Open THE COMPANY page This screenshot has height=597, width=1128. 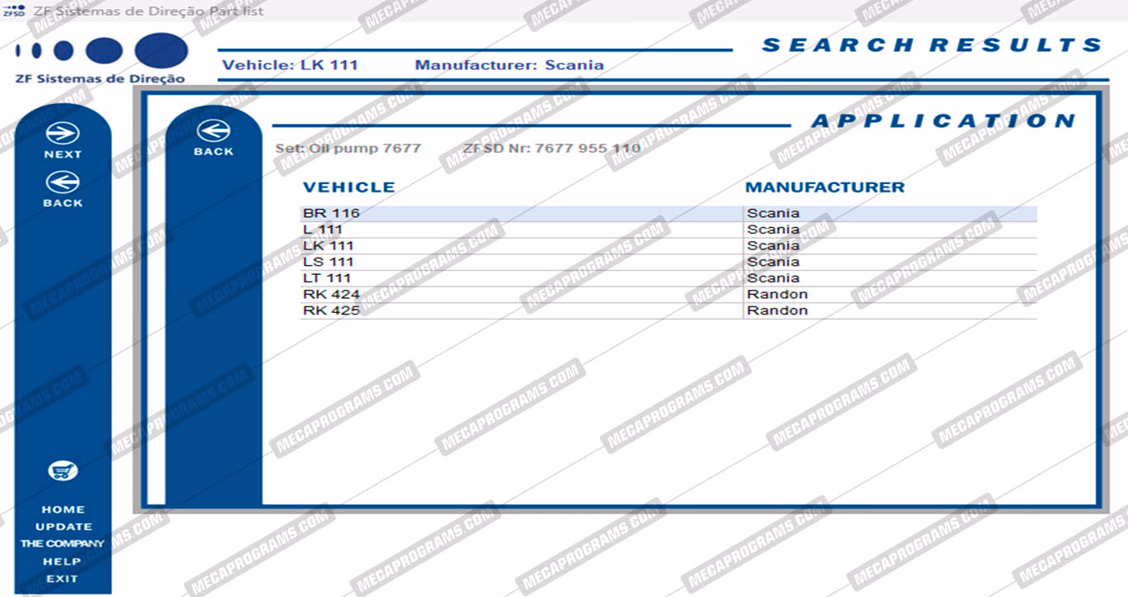(63, 544)
